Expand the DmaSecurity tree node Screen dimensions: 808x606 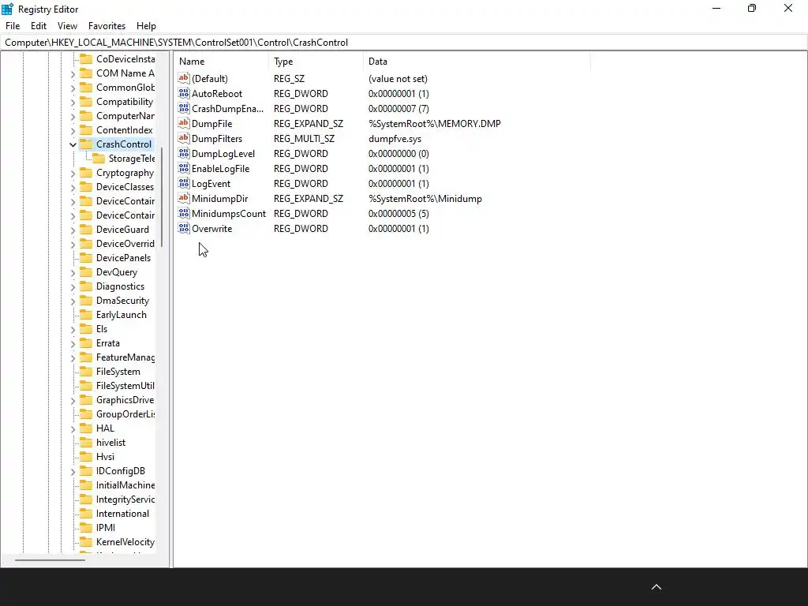[x=73, y=301]
